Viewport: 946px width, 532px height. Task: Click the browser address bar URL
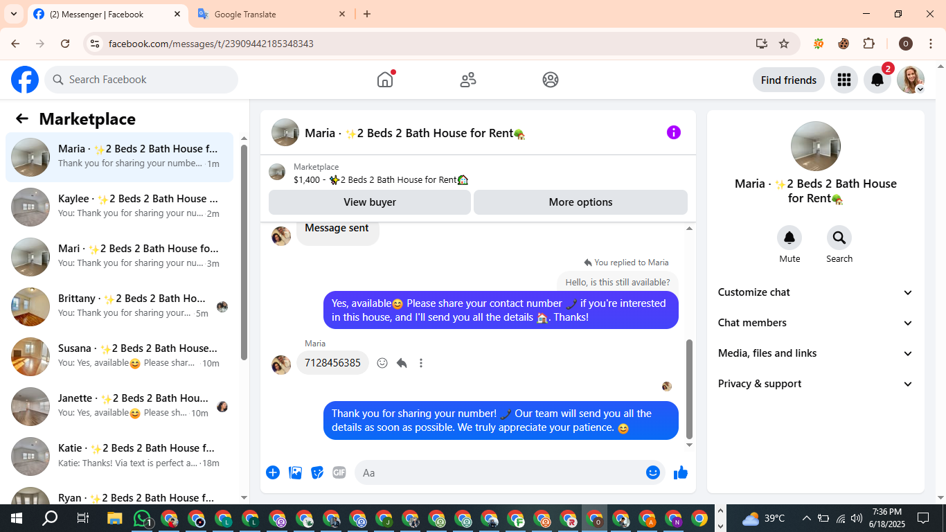tap(211, 44)
